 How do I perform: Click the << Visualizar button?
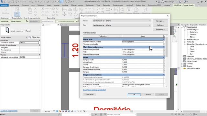pyautogui.click(x=89, y=95)
